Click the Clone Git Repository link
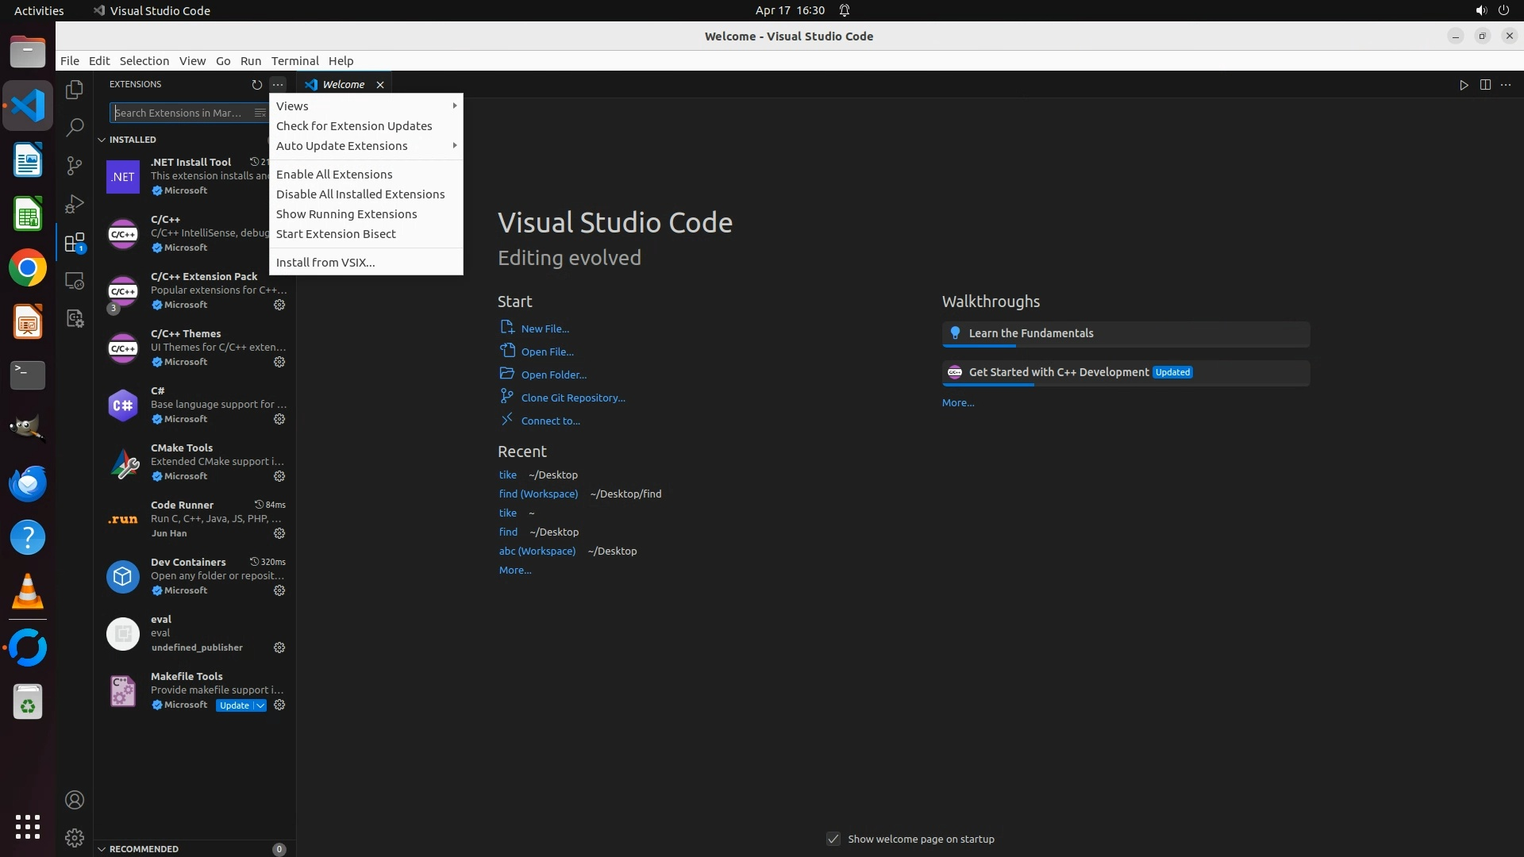1524x857 pixels. coord(572,398)
